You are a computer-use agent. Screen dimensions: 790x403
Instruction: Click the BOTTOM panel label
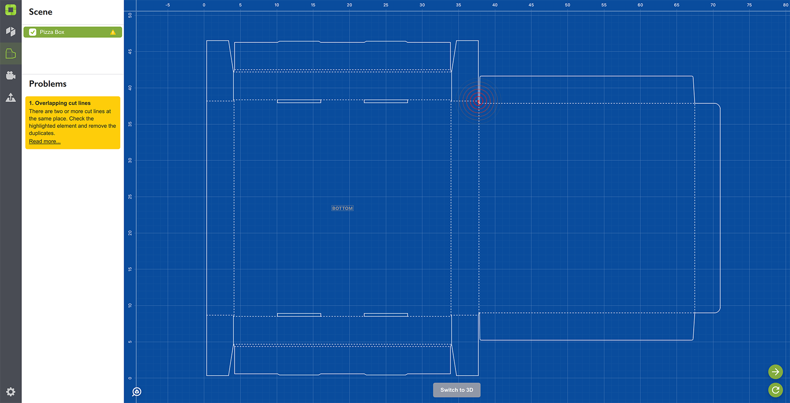(x=342, y=208)
